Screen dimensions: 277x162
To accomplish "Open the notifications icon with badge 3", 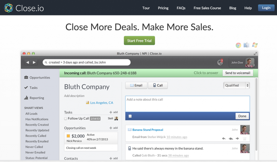I will 220,62.
